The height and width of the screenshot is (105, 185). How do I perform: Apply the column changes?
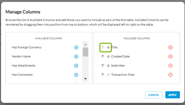[173, 95]
